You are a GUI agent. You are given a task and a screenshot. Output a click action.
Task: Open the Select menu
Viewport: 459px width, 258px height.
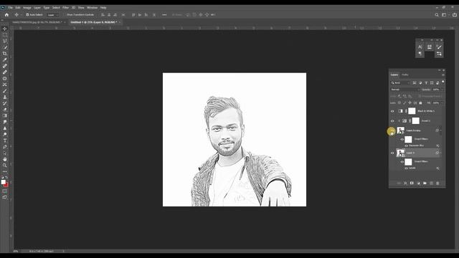click(x=56, y=8)
